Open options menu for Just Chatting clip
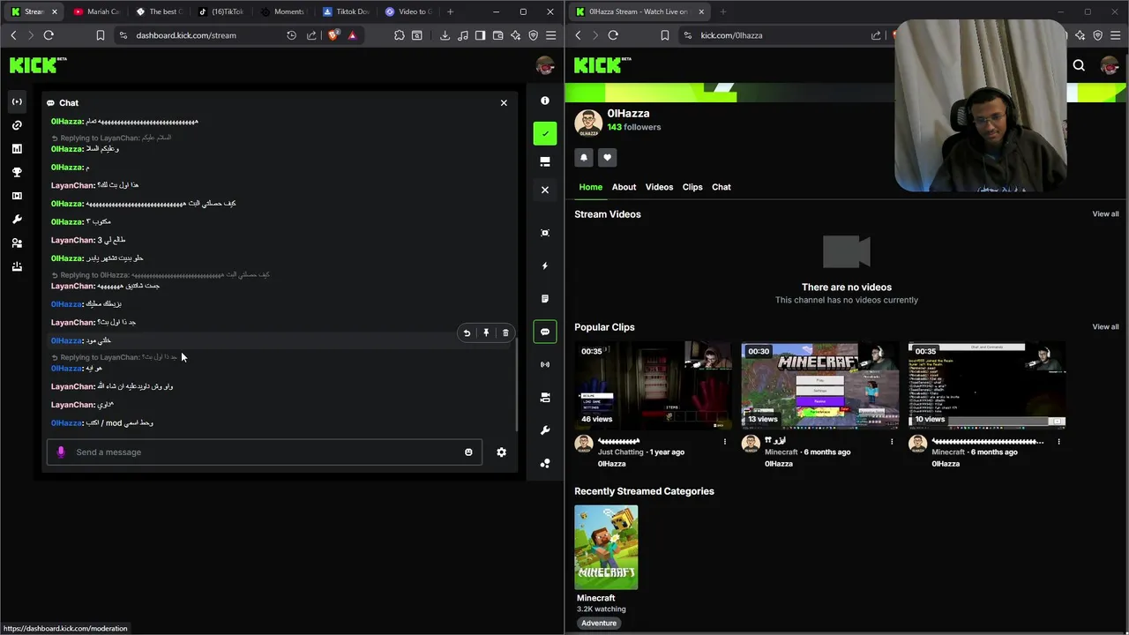This screenshot has width=1129, height=635. tap(725, 442)
